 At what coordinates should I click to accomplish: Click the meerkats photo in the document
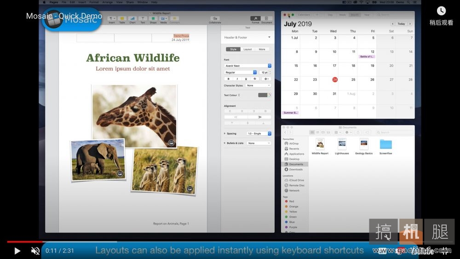[x=164, y=170]
